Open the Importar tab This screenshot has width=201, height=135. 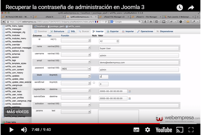[x=128, y=31]
